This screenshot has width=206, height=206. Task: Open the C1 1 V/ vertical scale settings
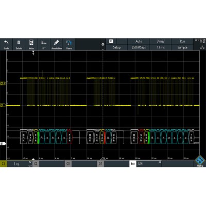(x=20, y=164)
